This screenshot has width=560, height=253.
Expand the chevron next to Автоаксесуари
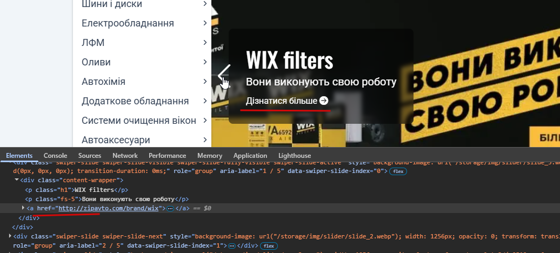(x=205, y=139)
